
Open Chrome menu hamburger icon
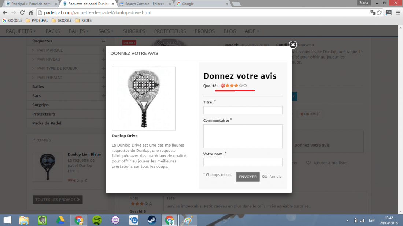tap(398, 12)
